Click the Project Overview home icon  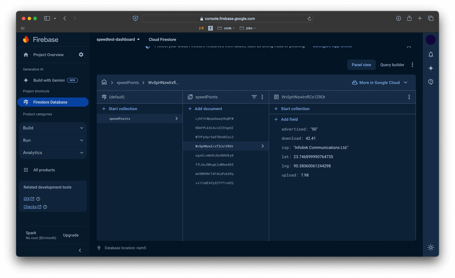tap(26, 55)
